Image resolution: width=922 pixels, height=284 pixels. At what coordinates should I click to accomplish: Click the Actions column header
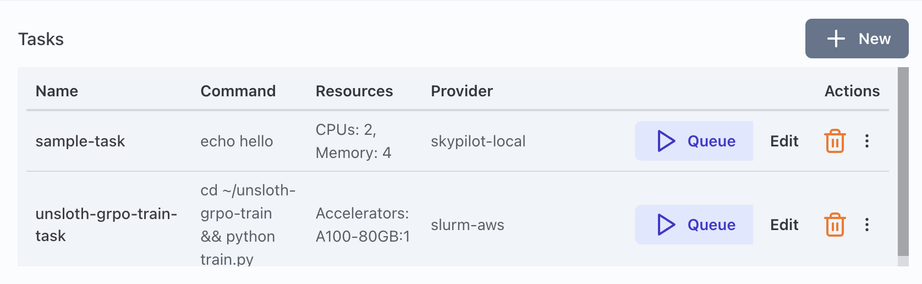(852, 91)
